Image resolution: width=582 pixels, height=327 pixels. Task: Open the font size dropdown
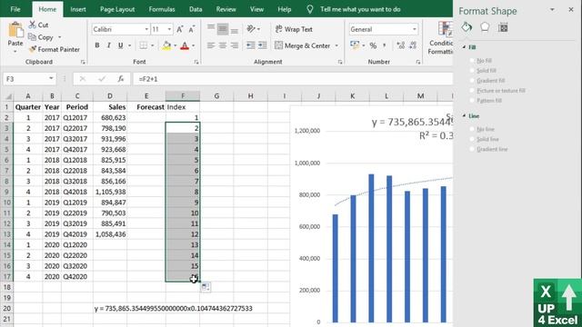tap(169, 29)
